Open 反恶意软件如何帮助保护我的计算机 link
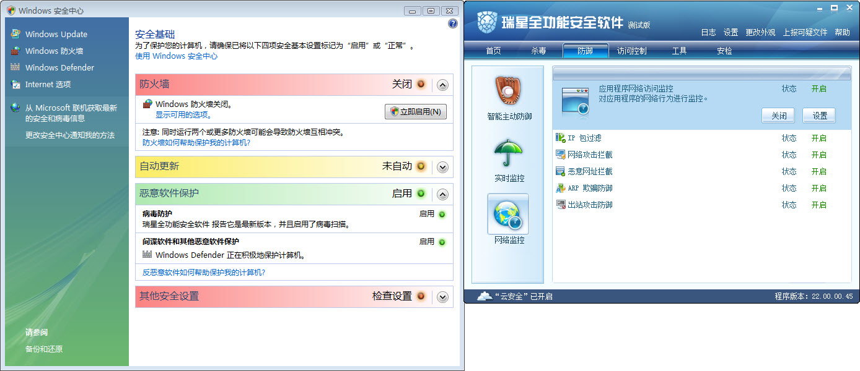 204,272
